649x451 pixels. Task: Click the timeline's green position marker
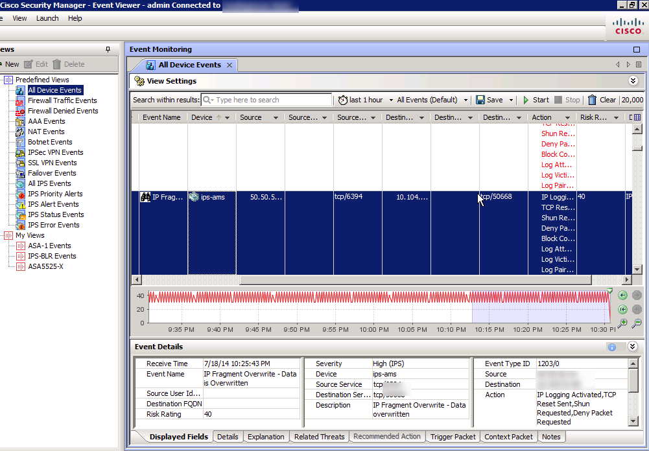(x=609, y=291)
